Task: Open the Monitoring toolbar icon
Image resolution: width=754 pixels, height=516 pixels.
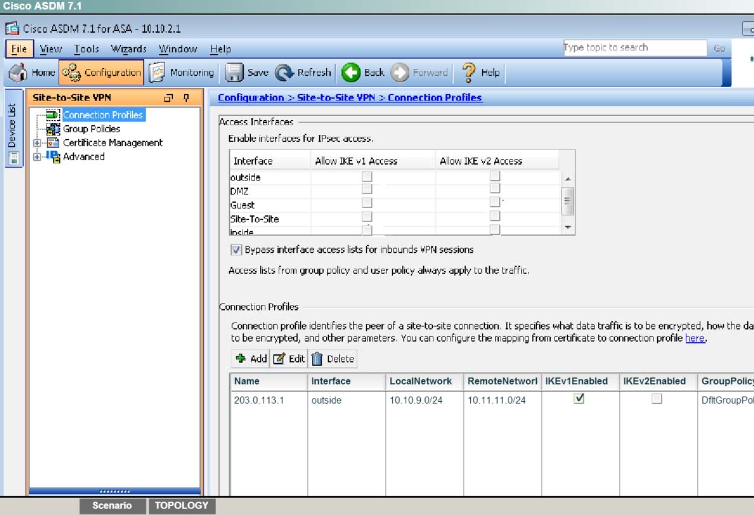Action: (157, 73)
